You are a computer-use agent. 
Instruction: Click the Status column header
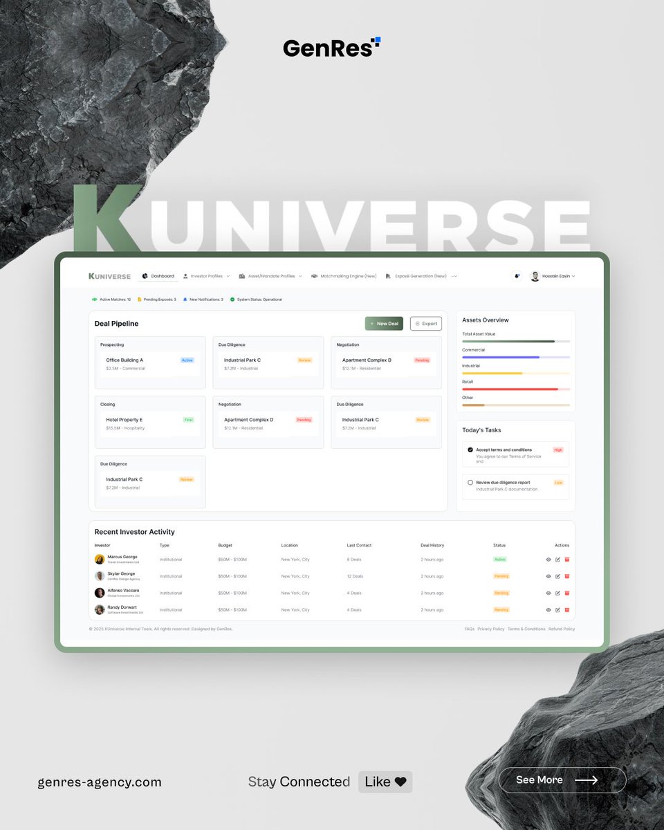click(x=499, y=545)
